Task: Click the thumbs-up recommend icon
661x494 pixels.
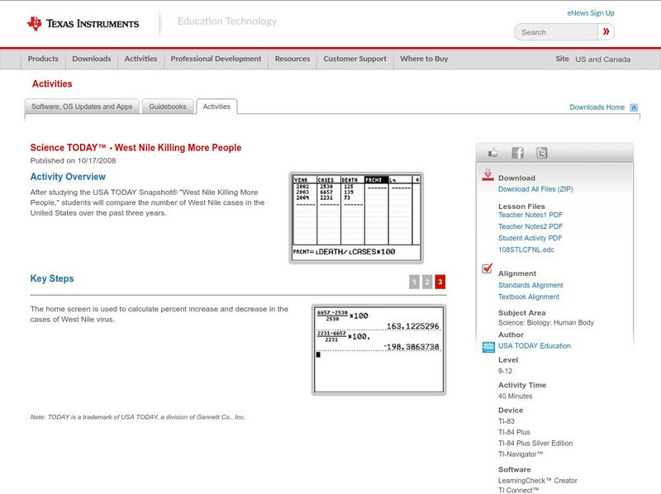Action: [x=492, y=152]
